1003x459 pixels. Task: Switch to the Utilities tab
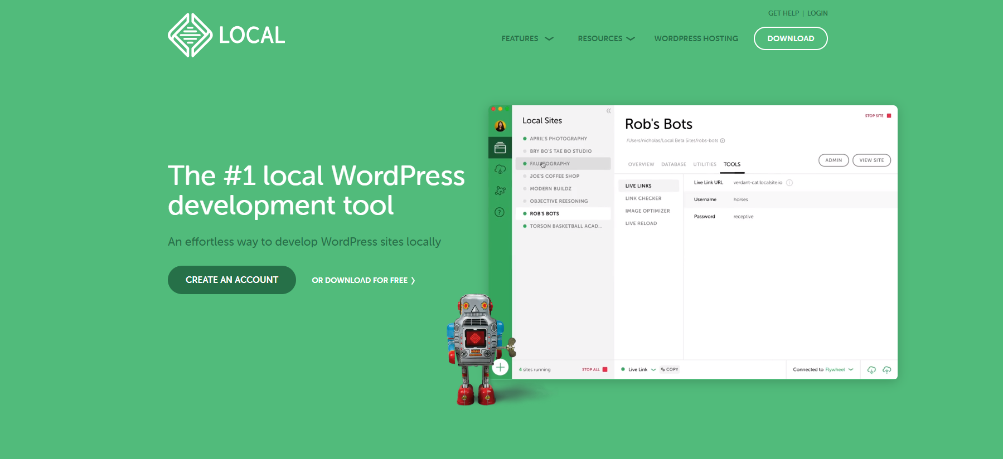coord(705,164)
